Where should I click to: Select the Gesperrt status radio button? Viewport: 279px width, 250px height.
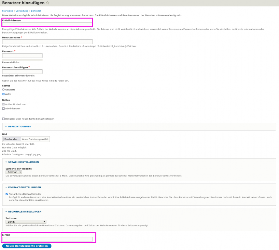pos(4,89)
